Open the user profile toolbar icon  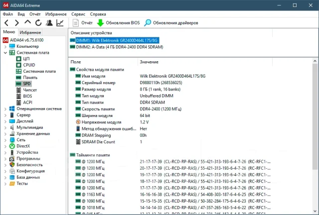click(x=49, y=23)
